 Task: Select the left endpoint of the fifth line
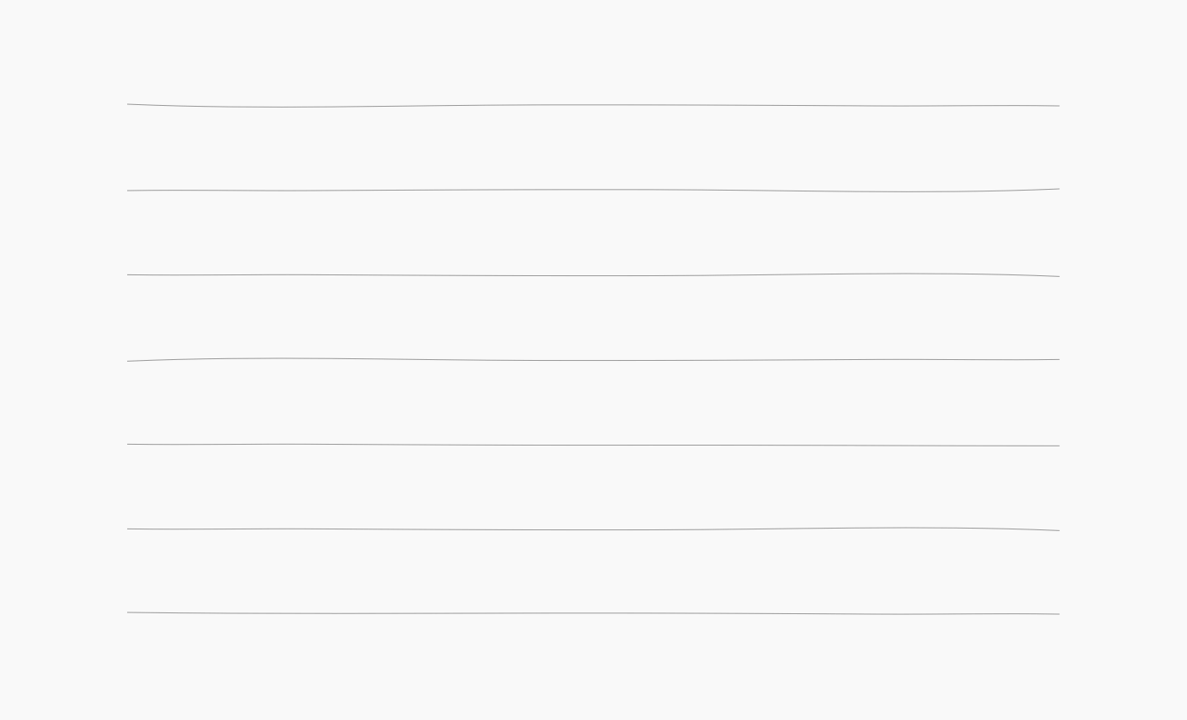128,444
